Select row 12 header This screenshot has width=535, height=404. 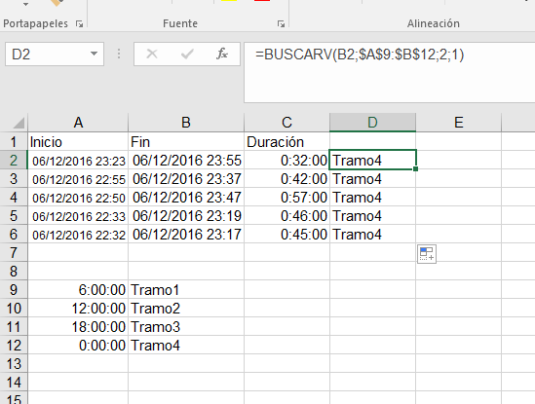pyautogui.click(x=14, y=345)
